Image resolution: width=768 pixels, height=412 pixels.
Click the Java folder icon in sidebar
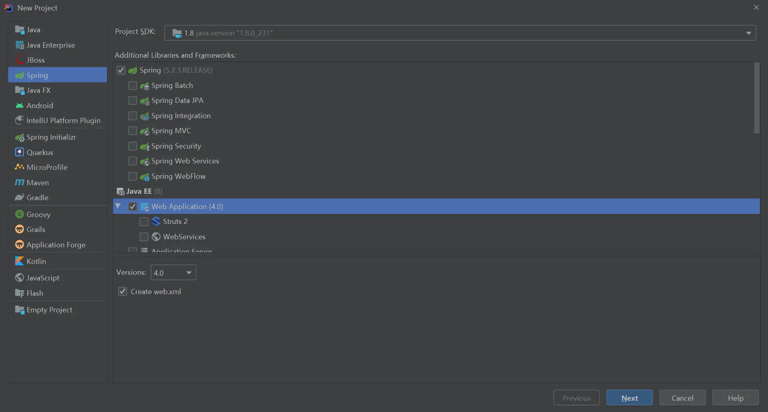(x=19, y=30)
